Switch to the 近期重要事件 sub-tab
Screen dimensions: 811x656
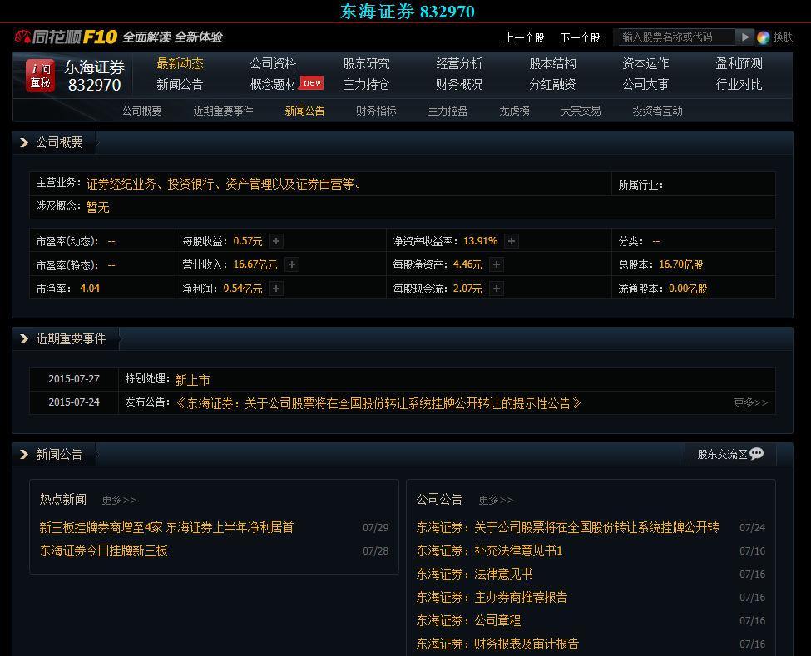(x=223, y=111)
